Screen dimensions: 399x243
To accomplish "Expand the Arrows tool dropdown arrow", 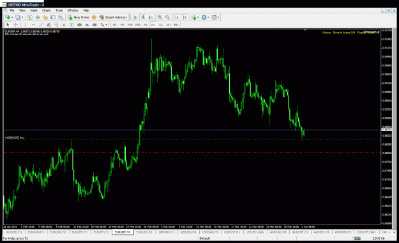I will [x=107, y=25].
